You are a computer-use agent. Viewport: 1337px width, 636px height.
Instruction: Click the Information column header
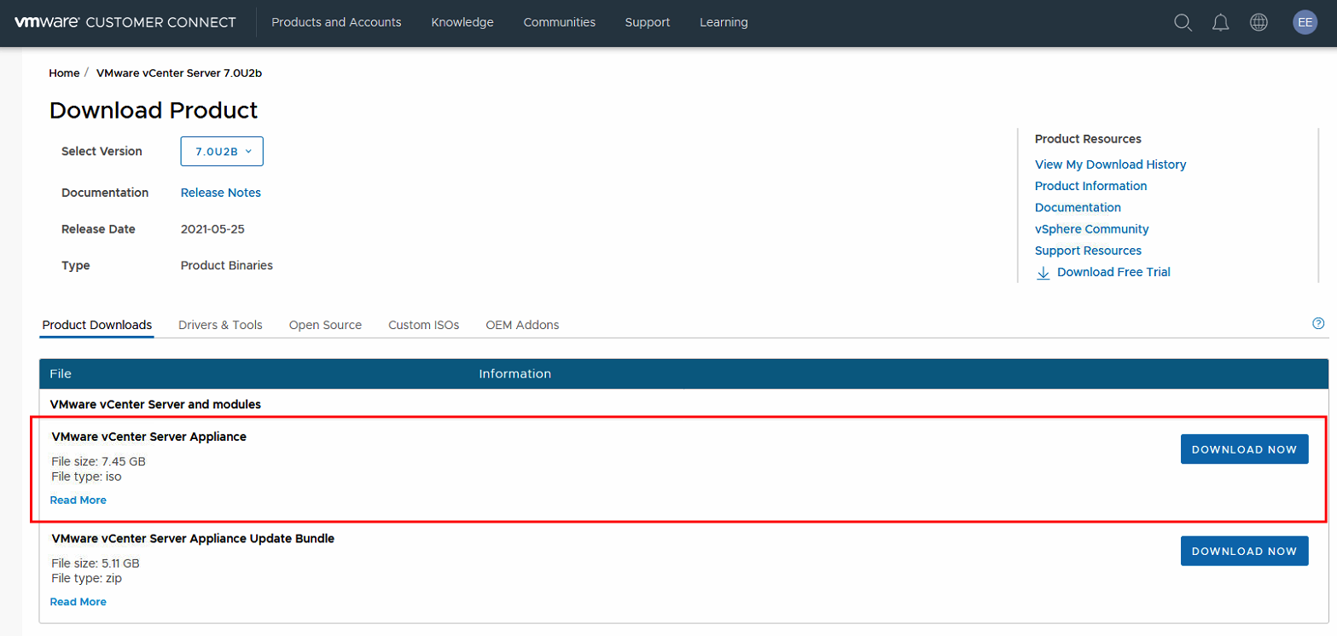515,374
